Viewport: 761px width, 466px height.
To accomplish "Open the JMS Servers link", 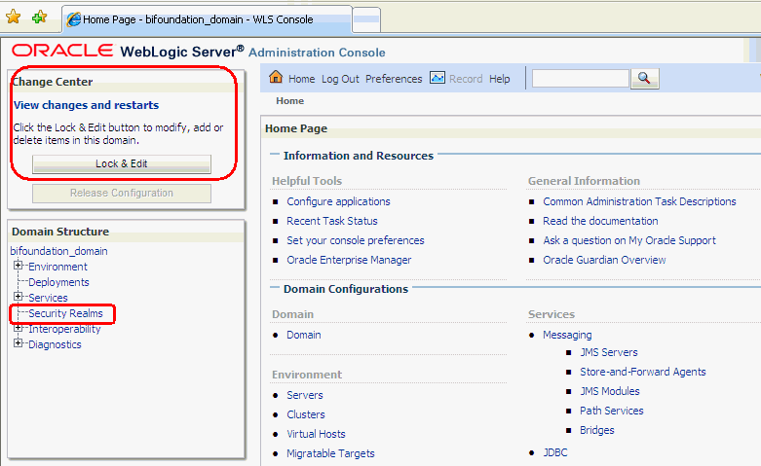I will [x=609, y=352].
